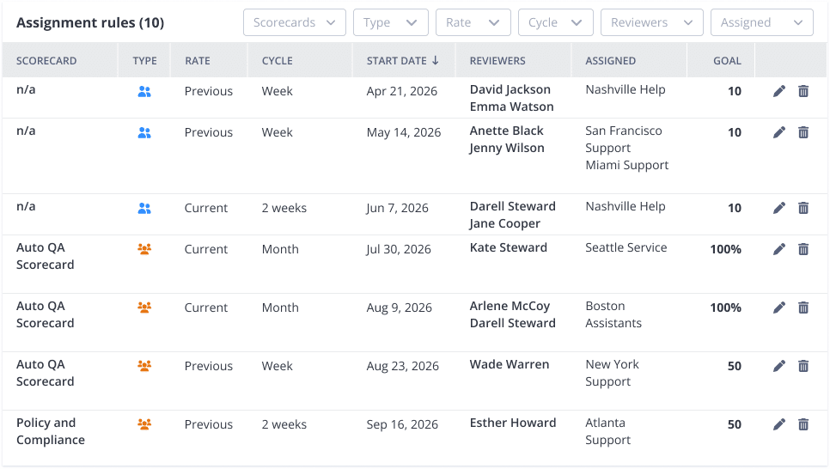The image size is (830, 469).
Task: Click the orange type icon for Seattle Service
Action: click(144, 249)
